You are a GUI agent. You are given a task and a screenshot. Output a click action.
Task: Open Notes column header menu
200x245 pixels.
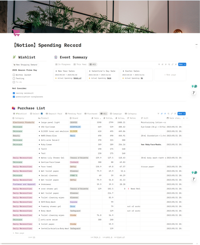[132, 118]
